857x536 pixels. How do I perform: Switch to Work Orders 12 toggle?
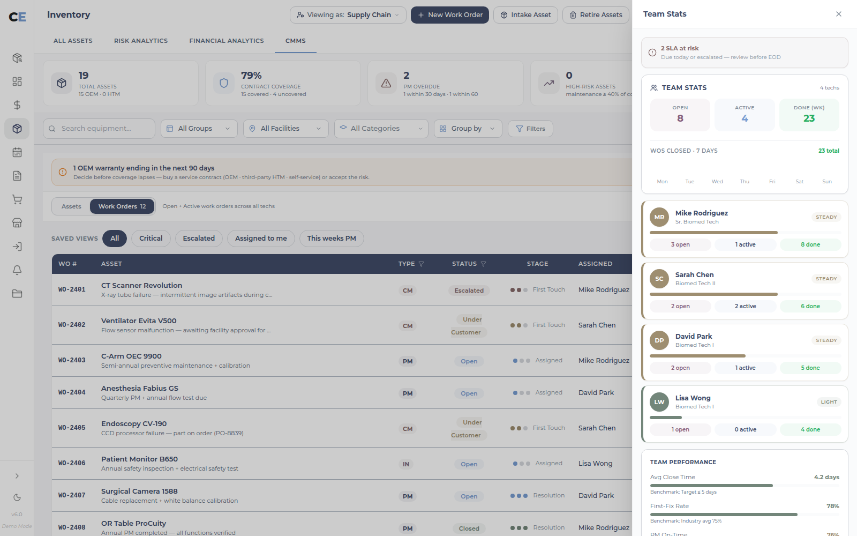coord(122,206)
